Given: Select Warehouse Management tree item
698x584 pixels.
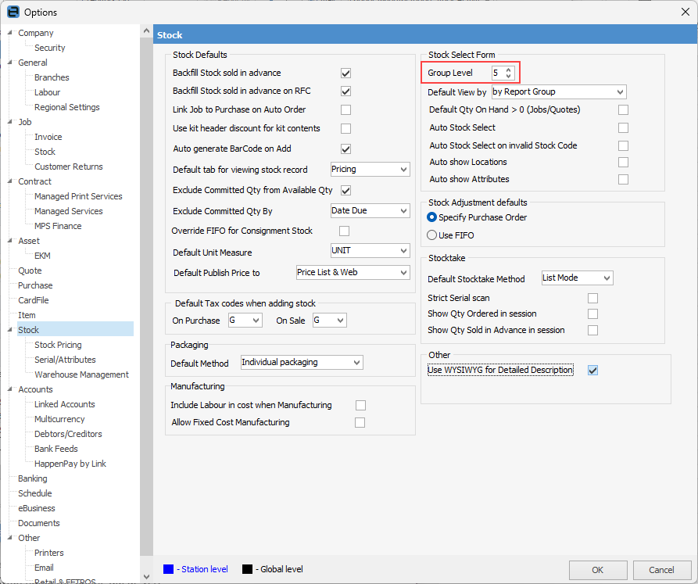Looking at the screenshot, I should pyautogui.click(x=81, y=374).
